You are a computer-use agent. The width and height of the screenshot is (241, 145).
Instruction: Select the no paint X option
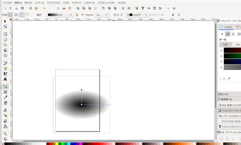(x=222, y=34)
